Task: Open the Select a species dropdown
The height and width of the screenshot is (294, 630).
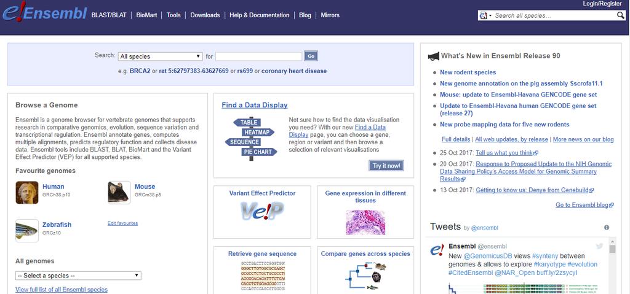Action: click(x=78, y=276)
